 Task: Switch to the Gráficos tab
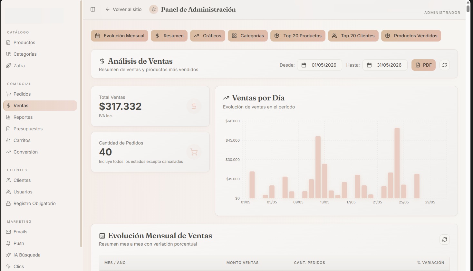[208, 36]
